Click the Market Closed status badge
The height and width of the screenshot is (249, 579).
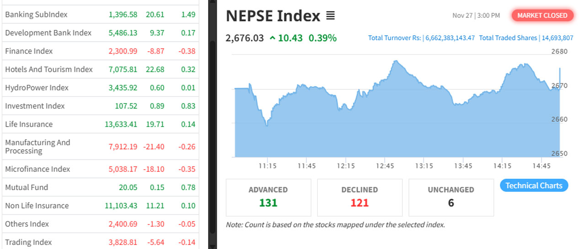(542, 15)
